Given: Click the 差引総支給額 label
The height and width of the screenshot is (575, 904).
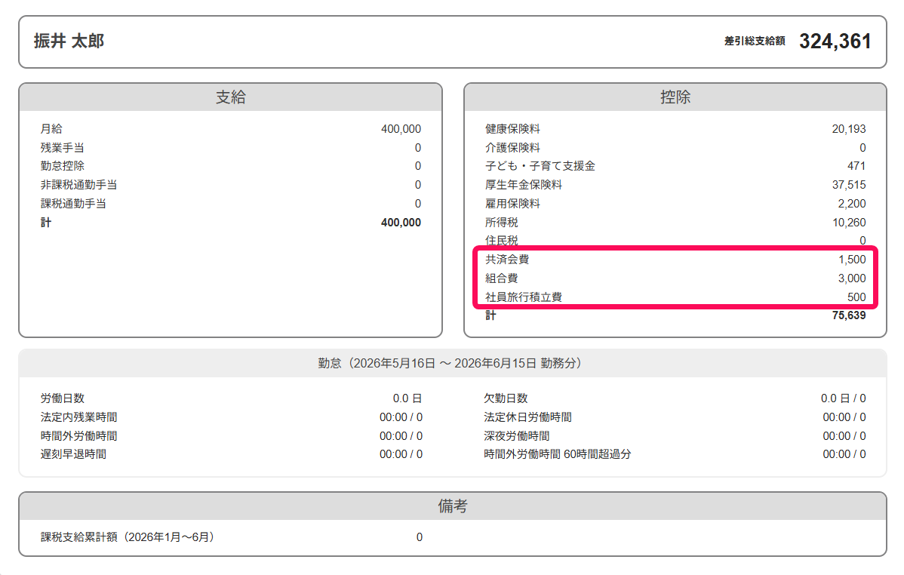Looking at the screenshot, I should click(x=755, y=41).
